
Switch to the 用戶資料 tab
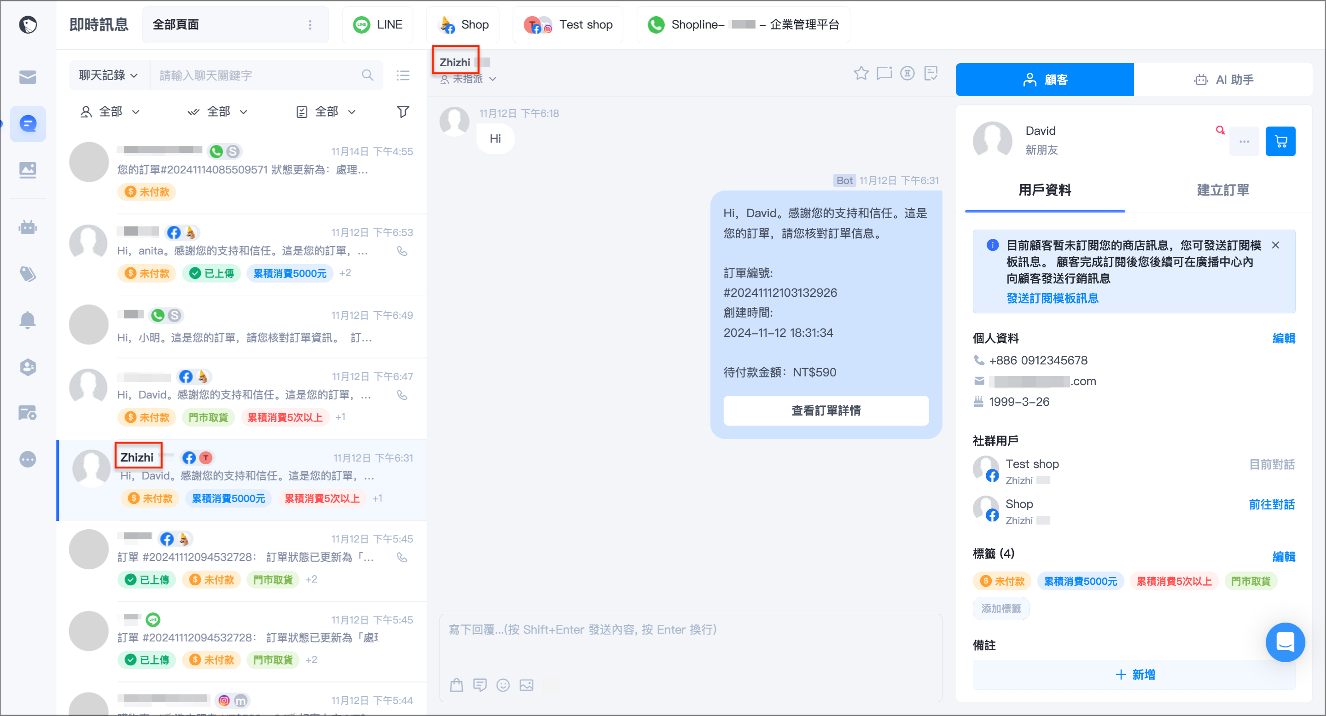(x=1044, y=190)
